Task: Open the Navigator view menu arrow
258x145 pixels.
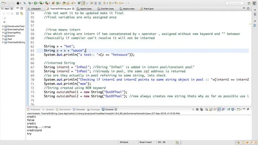Action: pyautogui.click(x=4, y=22)
